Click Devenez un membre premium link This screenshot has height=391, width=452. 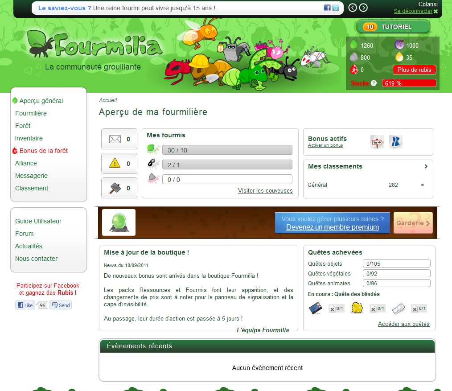(x=333, y=227)
